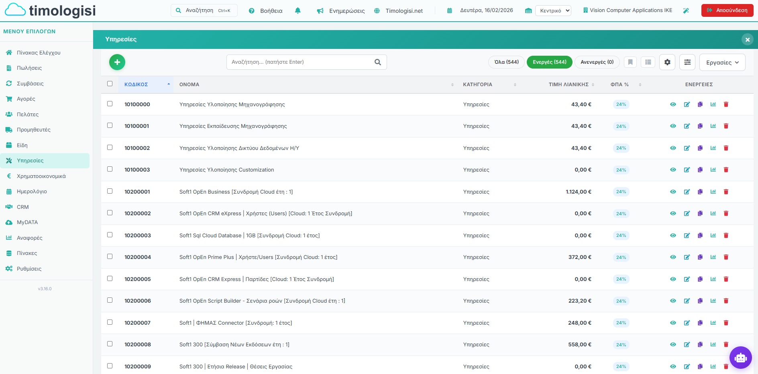Duplicate service 10100002 via copy icon
Screen dimensions: 758x374
(700, 148)
